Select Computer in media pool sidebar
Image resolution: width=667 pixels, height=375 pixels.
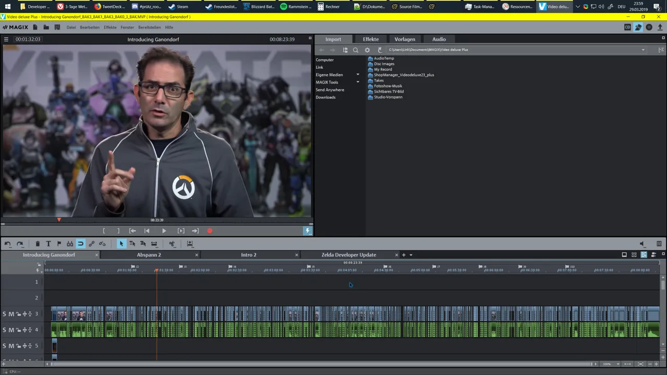[325, 60]
